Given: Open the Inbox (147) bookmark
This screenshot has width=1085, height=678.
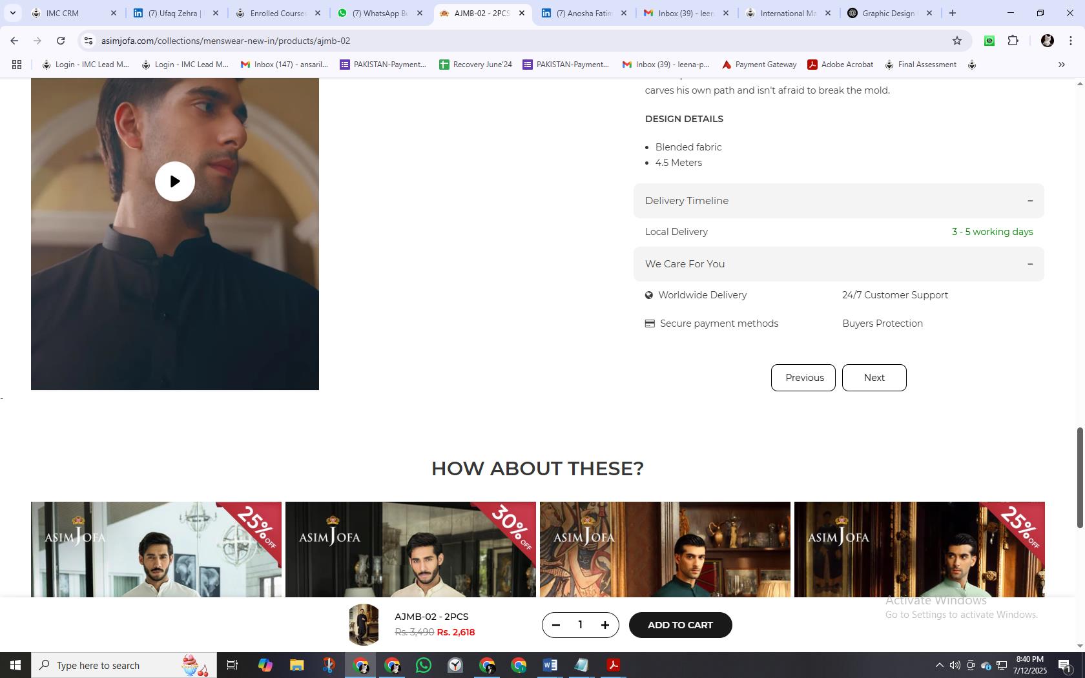Looking at the screenshot, I should (284, 65).
